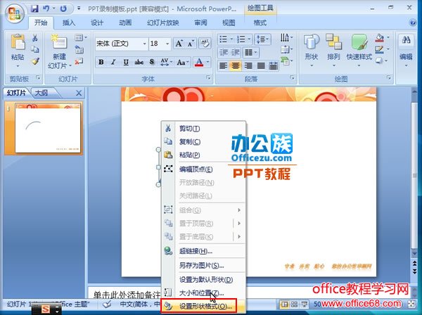Align text right
This screenshot has width=422, height=315.
(x=248, y=65)
